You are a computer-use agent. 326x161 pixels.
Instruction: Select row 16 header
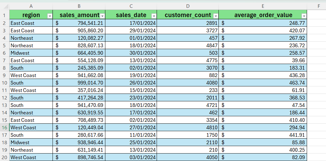click(4, 127)
